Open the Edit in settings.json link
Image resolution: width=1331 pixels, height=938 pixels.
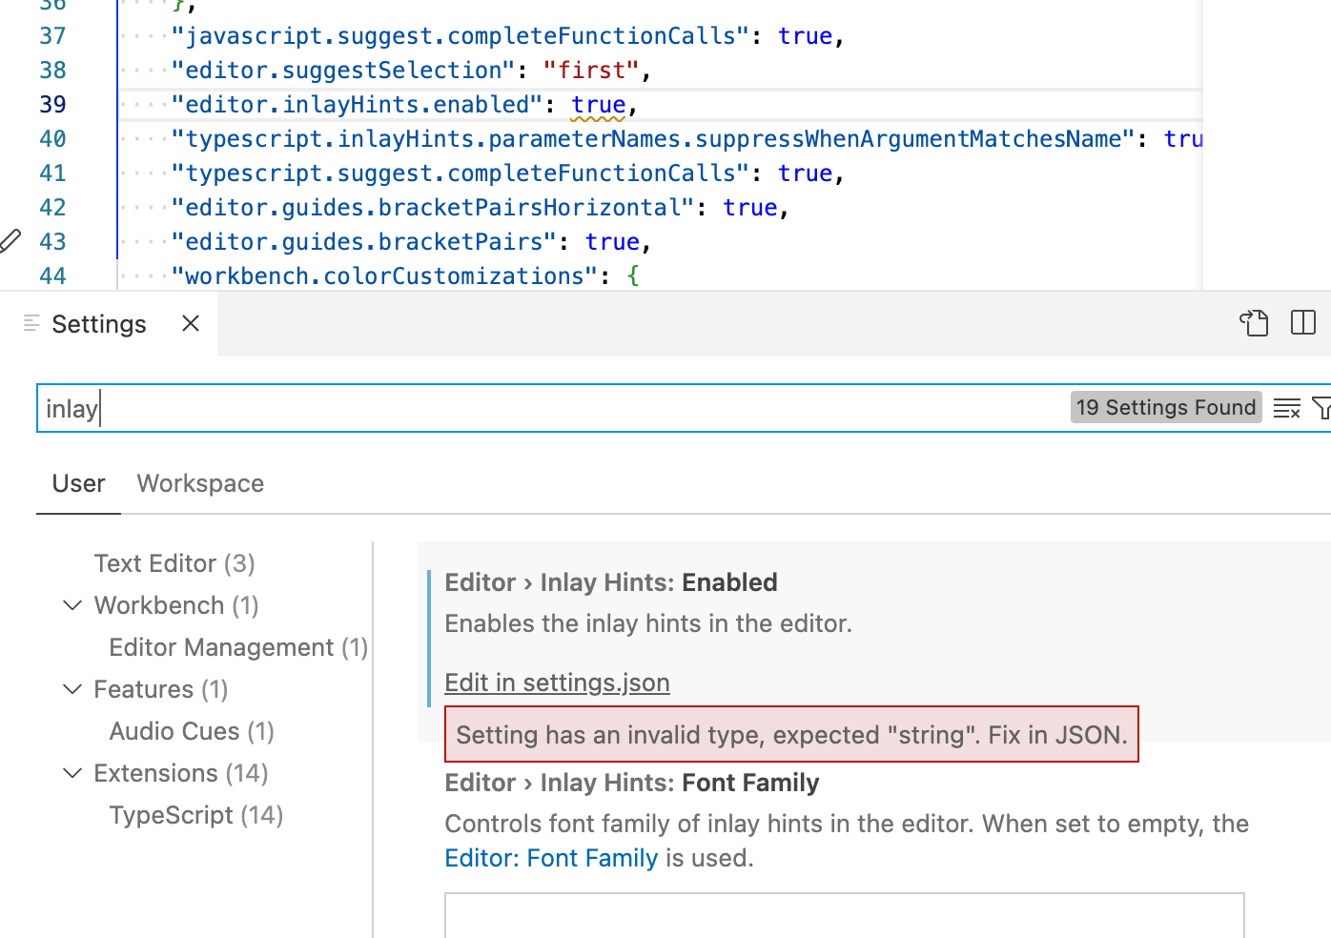coord(557,683)
